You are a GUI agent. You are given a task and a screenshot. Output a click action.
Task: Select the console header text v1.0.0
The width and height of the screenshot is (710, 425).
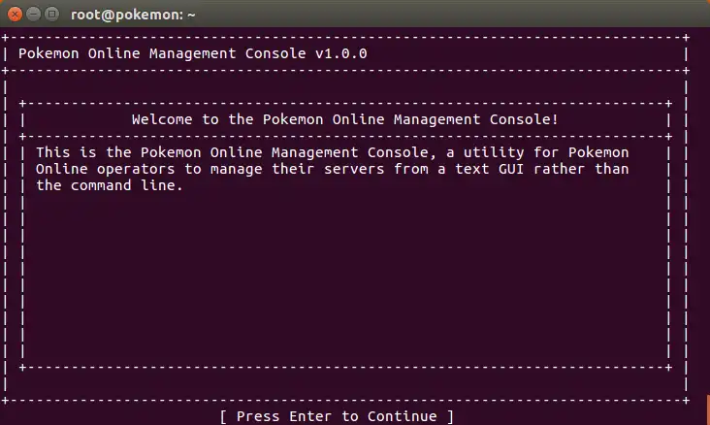click(341, 53)
